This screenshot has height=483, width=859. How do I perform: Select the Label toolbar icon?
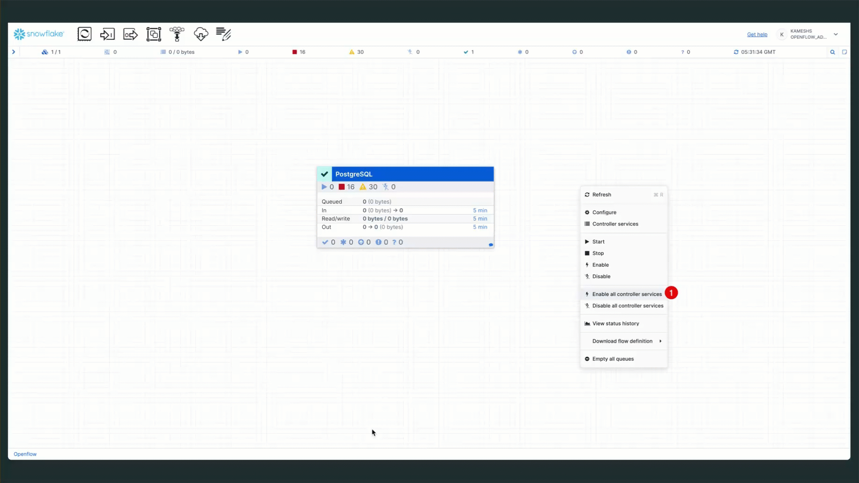tap(224, 34)
